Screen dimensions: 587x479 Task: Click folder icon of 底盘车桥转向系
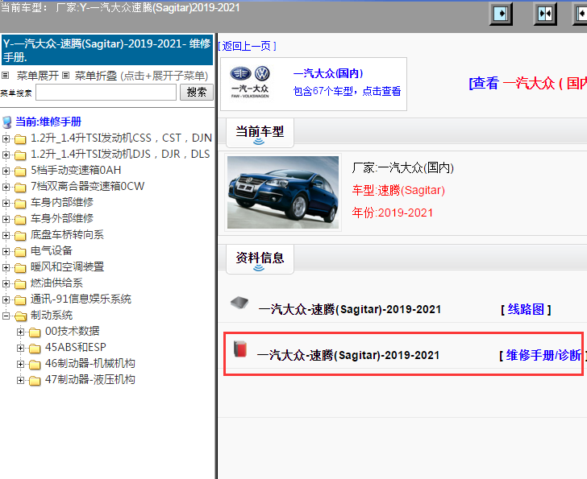(20, 236)
